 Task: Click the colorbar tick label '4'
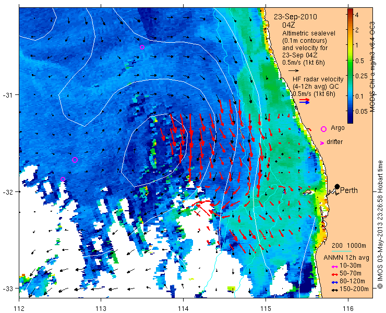pyautogui.click(x=357, y=15)
